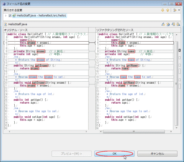The height and width of the screenshot is (162, 184).
Task: Click the left pane horizontal scrollbar track
Action: click(48, 131)
